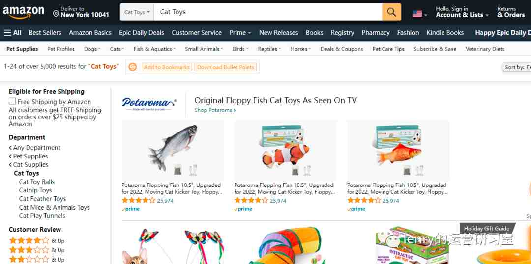Open the Shop Potaroma link
Viewport: 531px width, 264px height.
[x=215, y=110]
